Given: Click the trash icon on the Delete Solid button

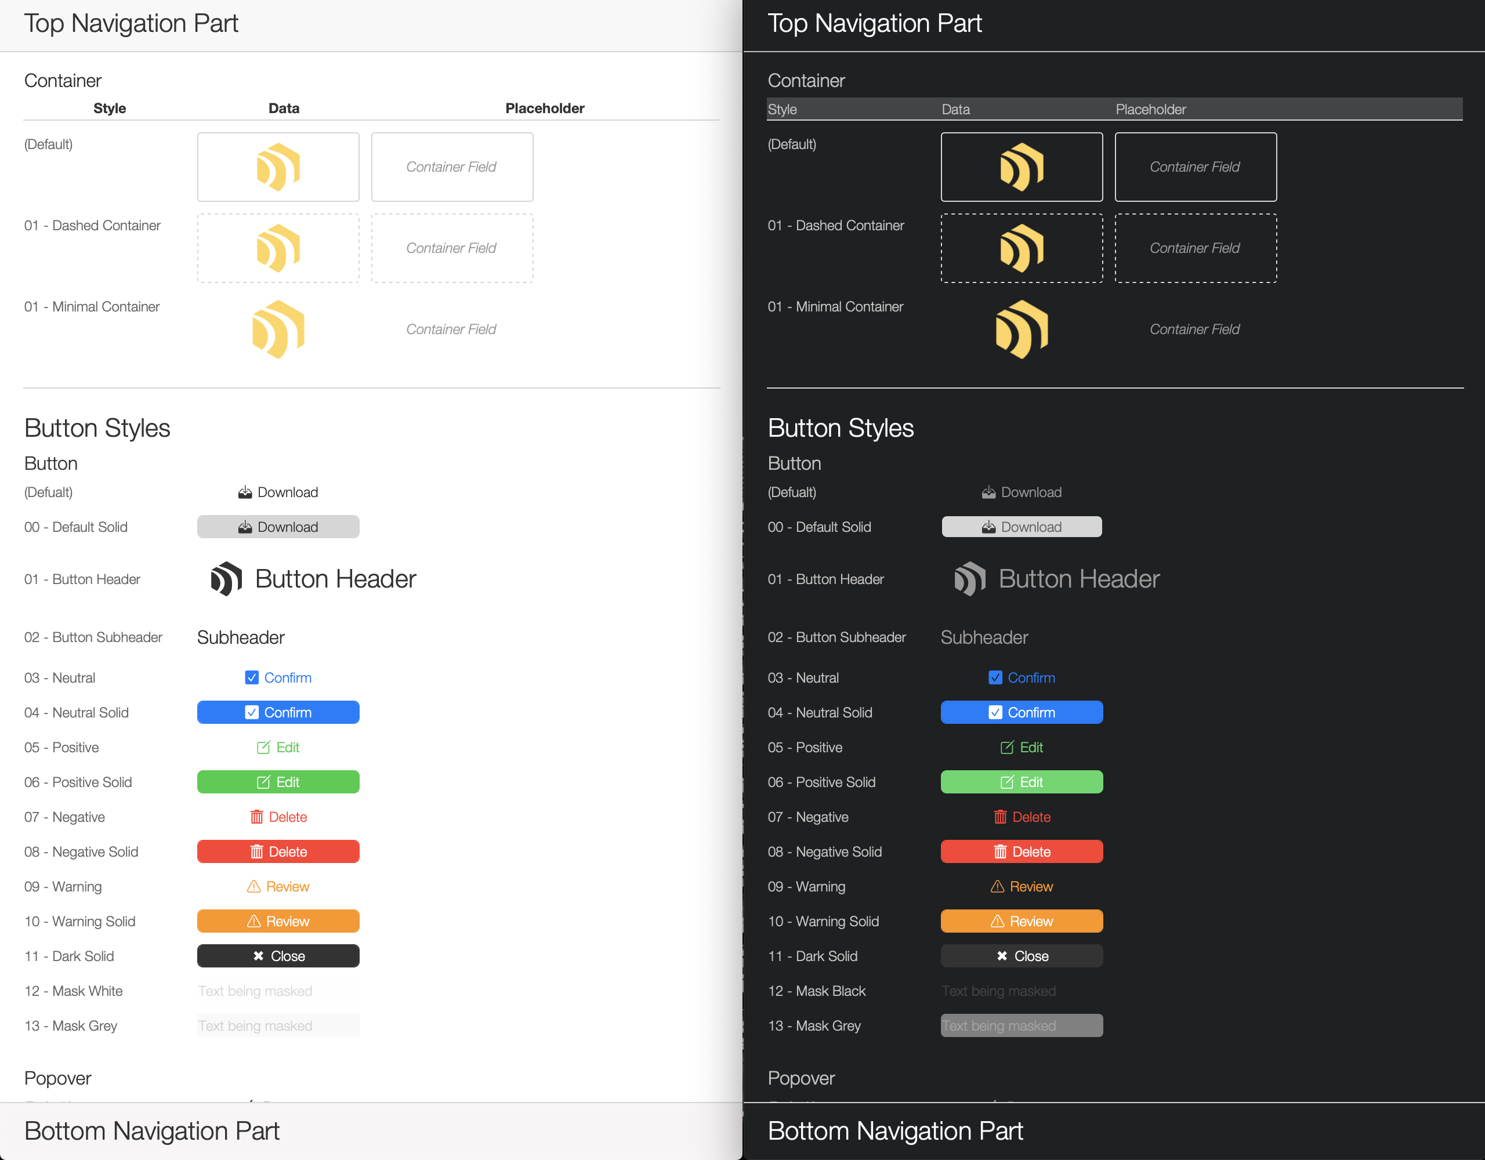Looking at the screenshot, I should (x=256, y=851).
